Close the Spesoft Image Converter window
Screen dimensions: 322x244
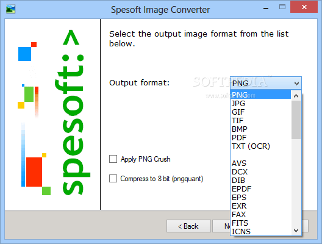pyautogui.click(x=304, y=7)
